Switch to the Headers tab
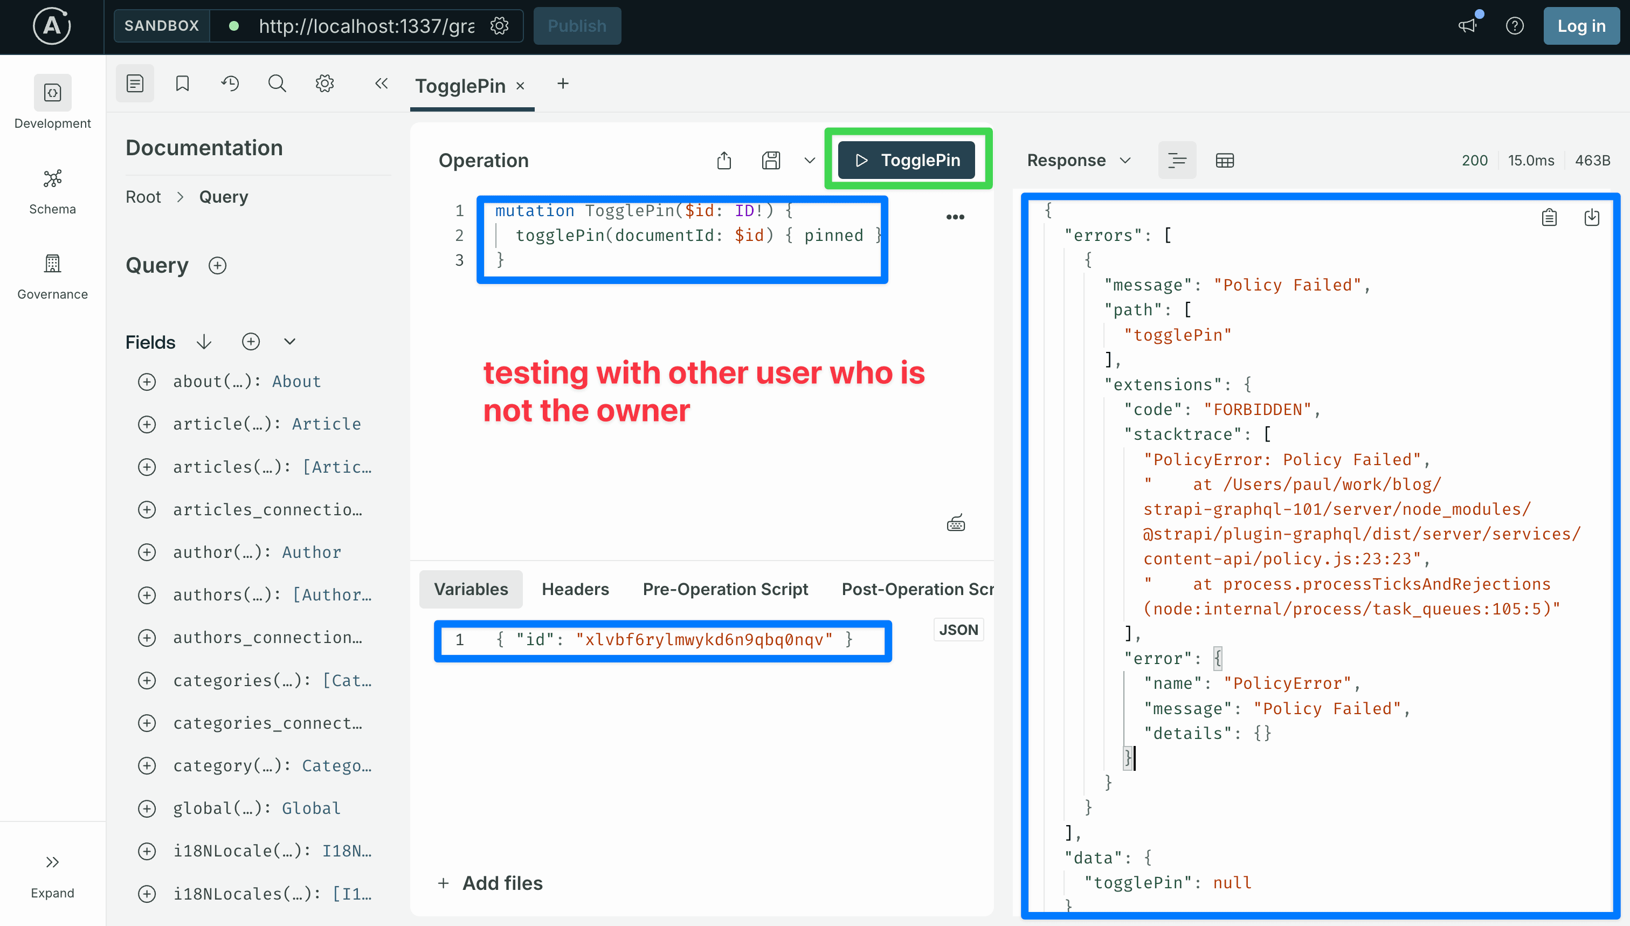 point(575,589)
